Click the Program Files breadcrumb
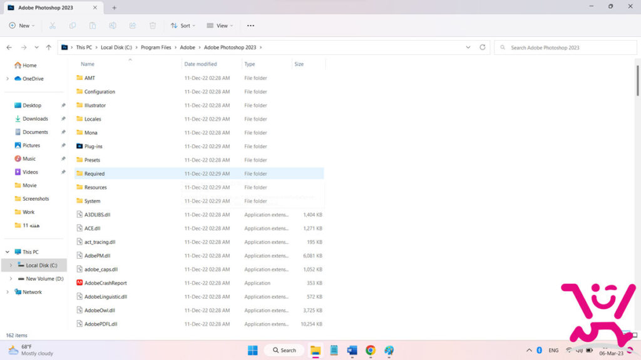Image resolution: width=641 pixels, height=360 pixels. (x=156, y=47)
